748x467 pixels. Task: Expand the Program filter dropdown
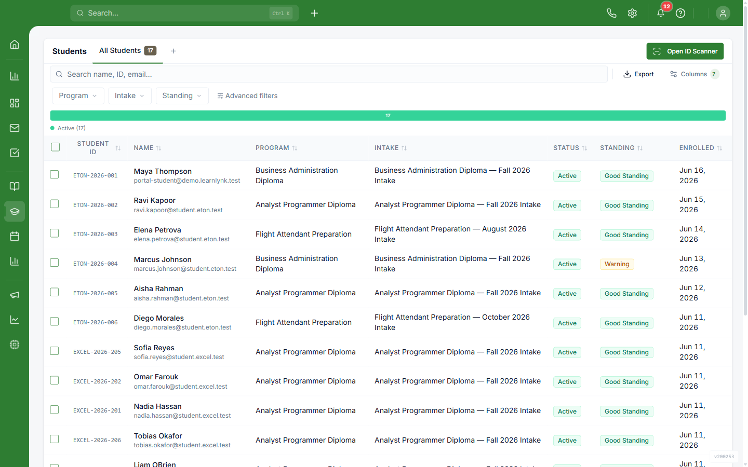[78, 95]
